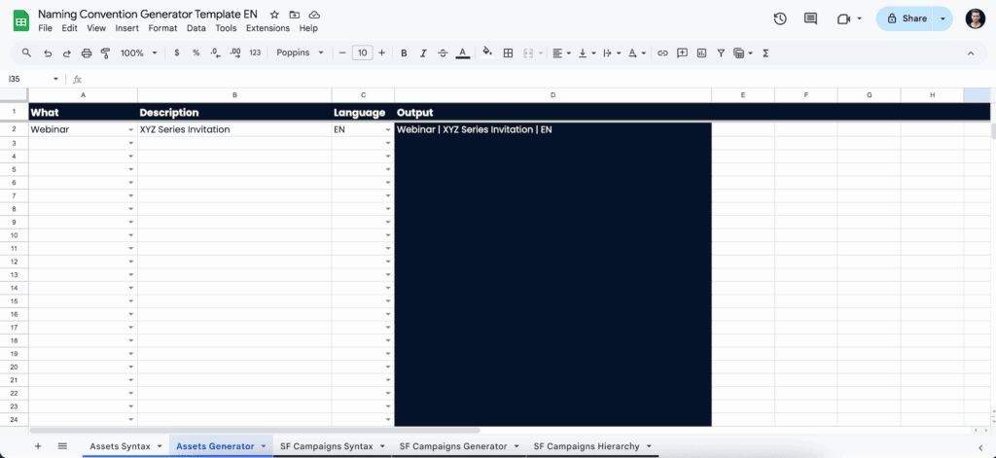Select cell with XYZ Series Invitation
The image size is (996, 458).
234,129
